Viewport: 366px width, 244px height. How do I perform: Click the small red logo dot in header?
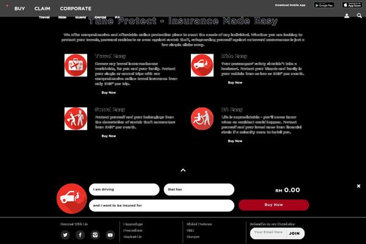pos(7,5)
